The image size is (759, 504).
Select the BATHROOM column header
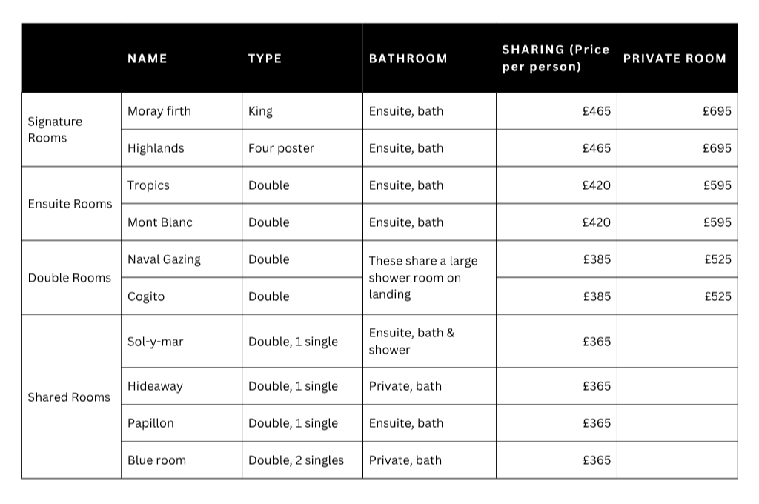(408, 59)
